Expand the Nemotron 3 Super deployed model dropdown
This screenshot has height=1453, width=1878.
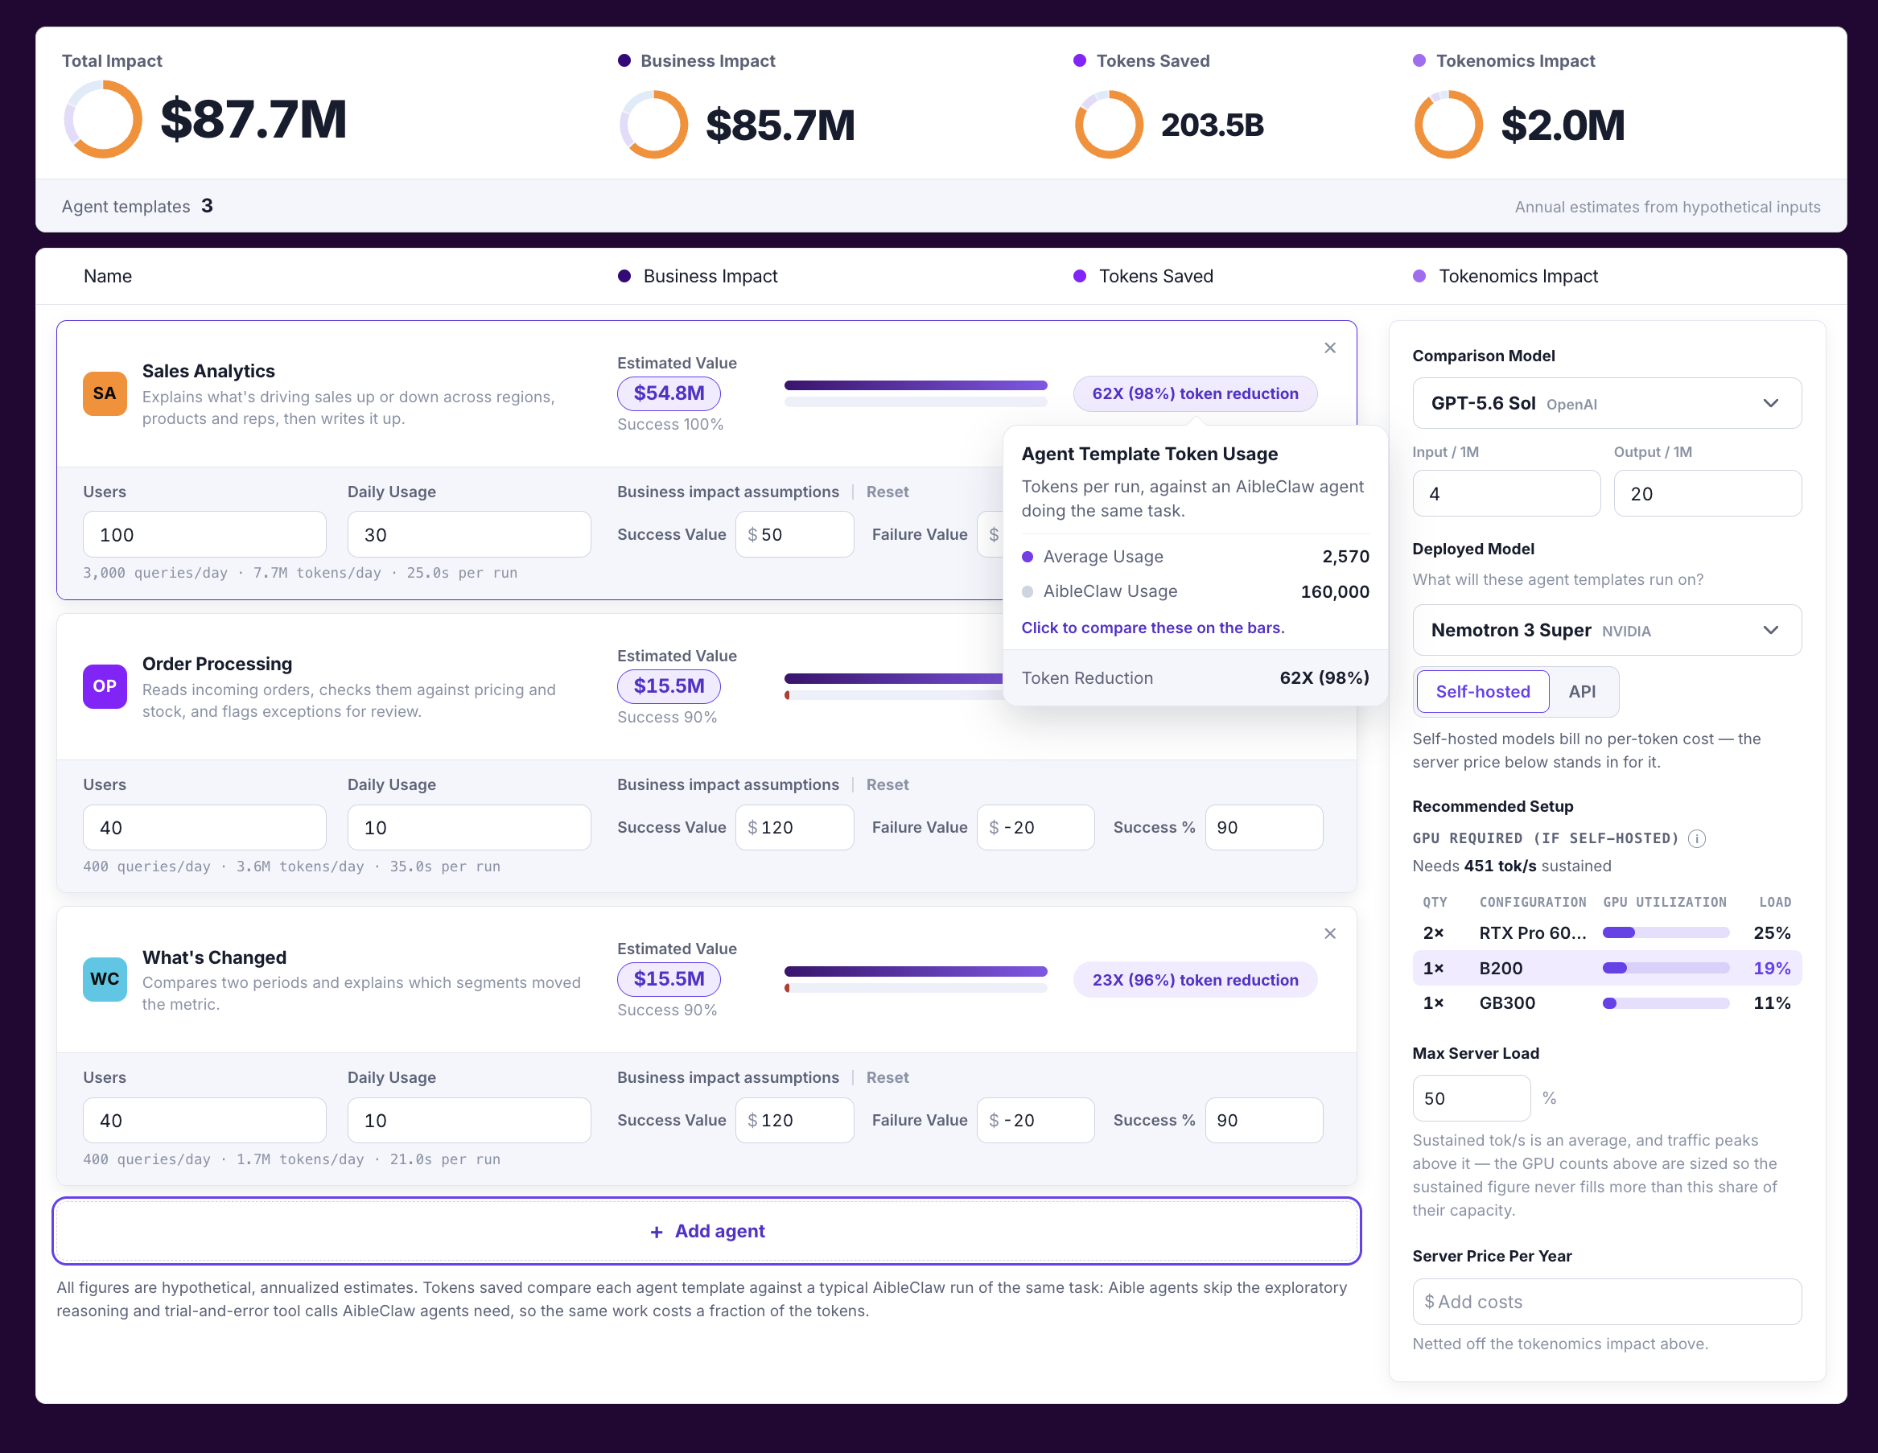tap(1606, 630)
